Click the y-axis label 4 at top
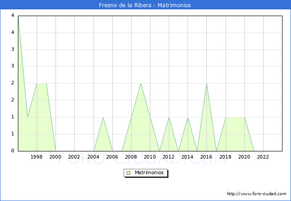This screenshot has width=291, height=201. click(13, 16)
